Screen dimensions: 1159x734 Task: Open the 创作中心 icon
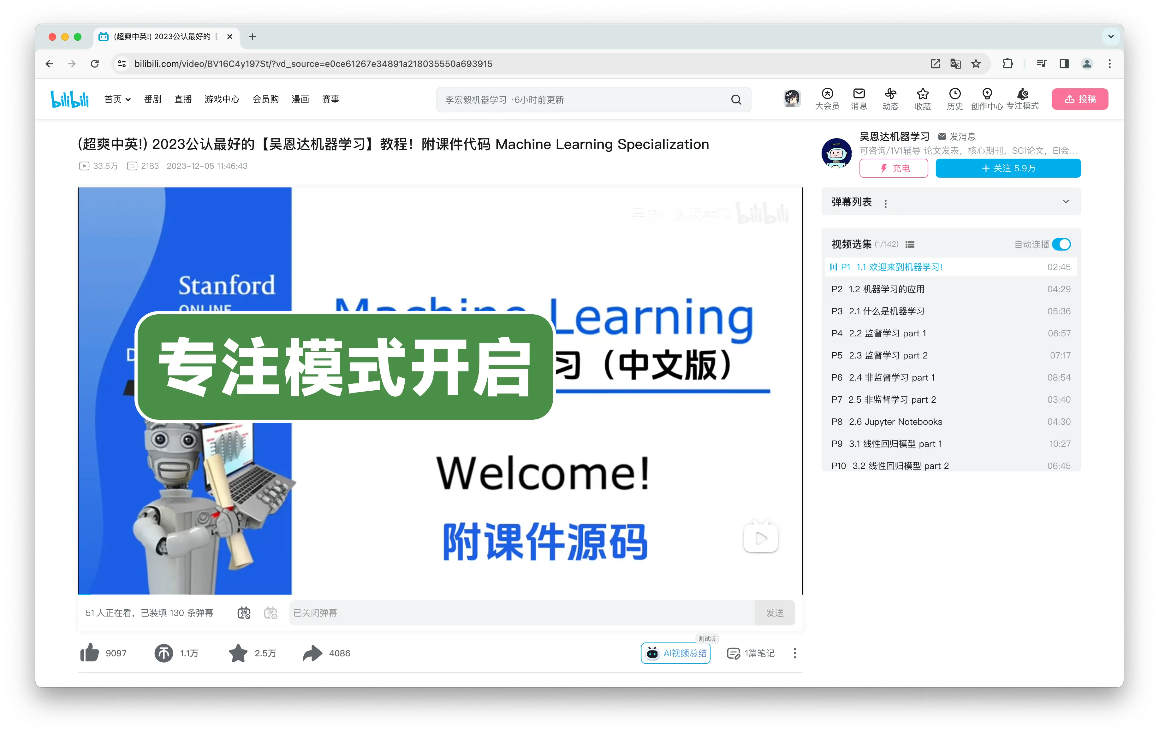(x=987, y=99)
